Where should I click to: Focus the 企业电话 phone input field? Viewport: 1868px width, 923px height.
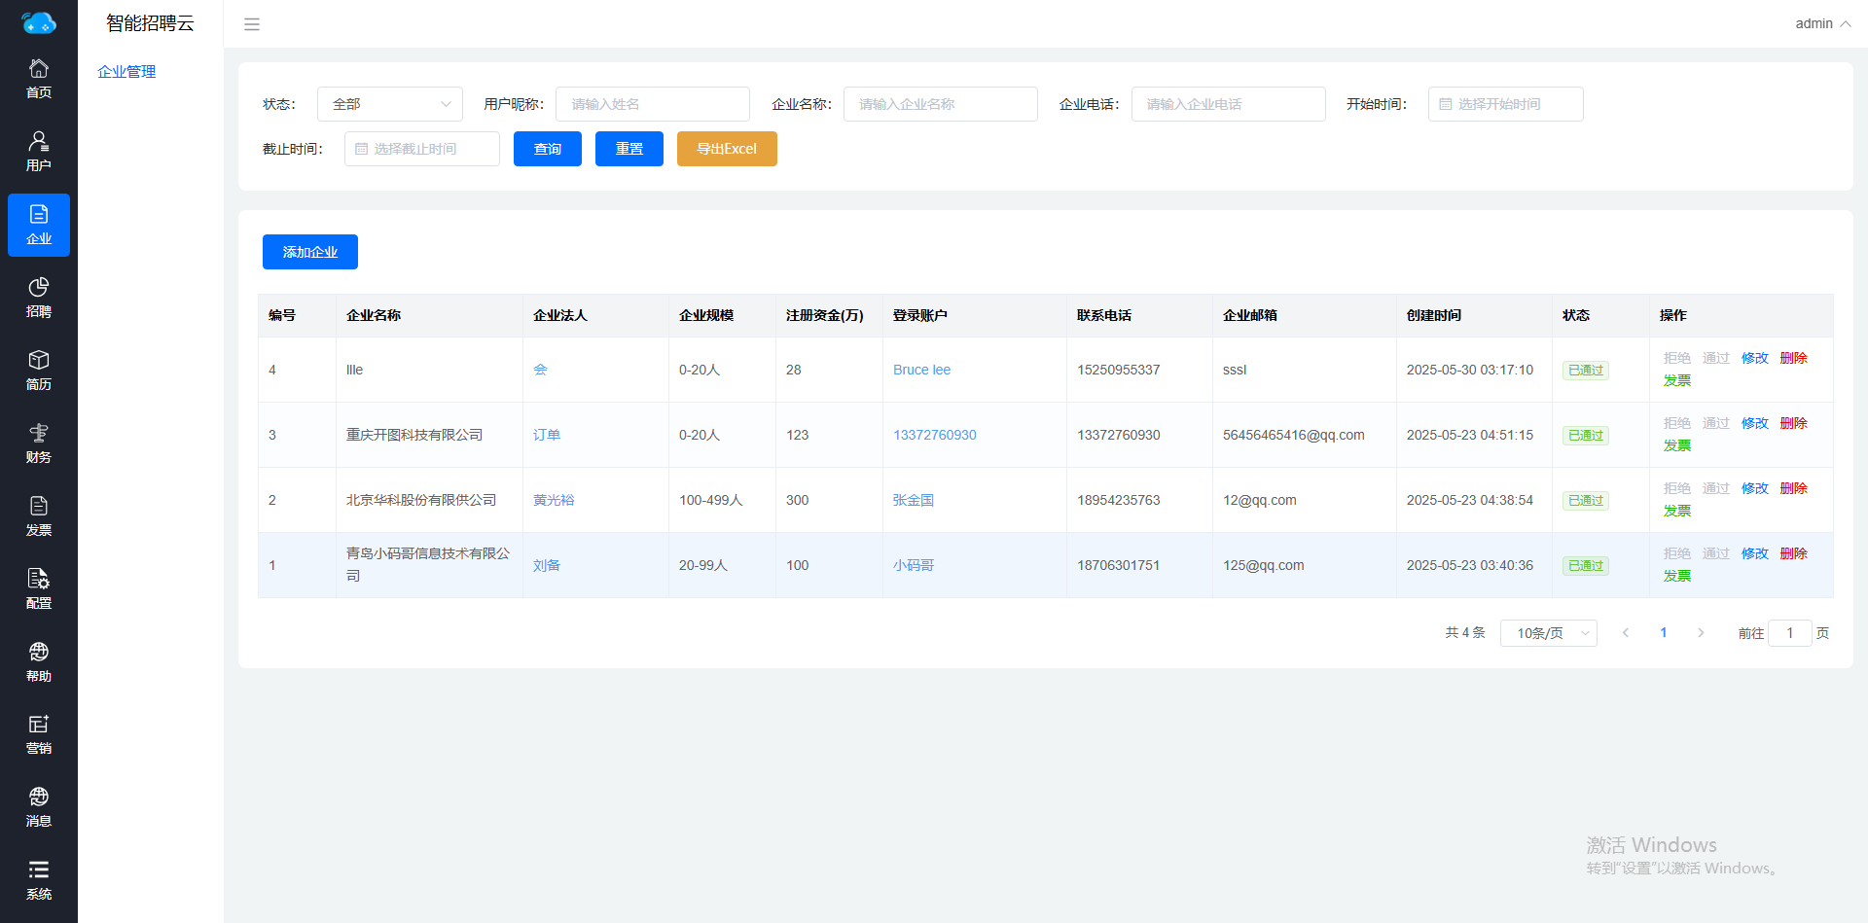(1229, 104)
